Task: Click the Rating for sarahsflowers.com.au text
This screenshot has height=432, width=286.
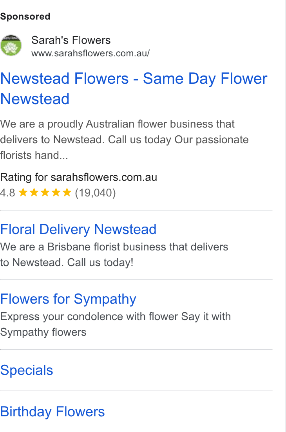Action: [79, 177]
